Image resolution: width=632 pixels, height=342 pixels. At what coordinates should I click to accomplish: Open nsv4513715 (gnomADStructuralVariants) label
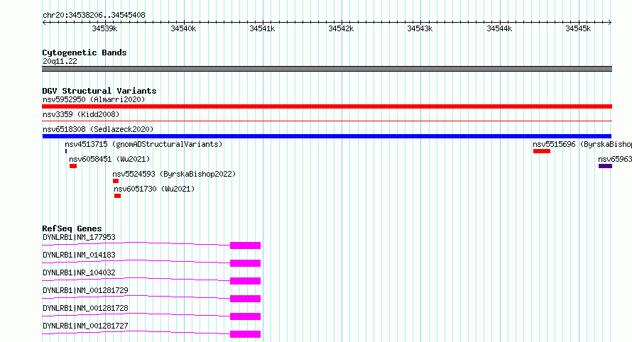(143, 144)
